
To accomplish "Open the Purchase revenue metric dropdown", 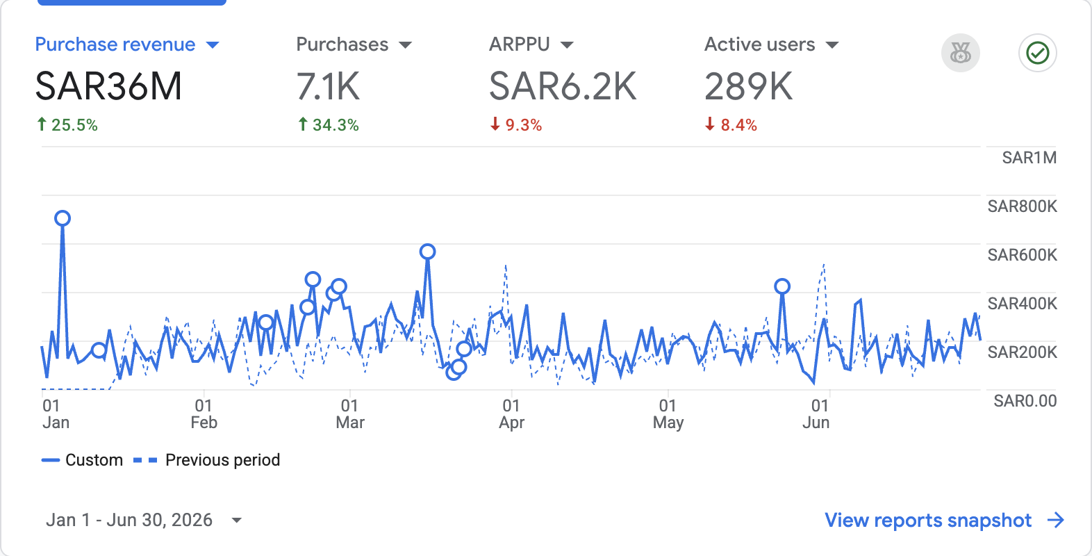I will pos(127,44).
